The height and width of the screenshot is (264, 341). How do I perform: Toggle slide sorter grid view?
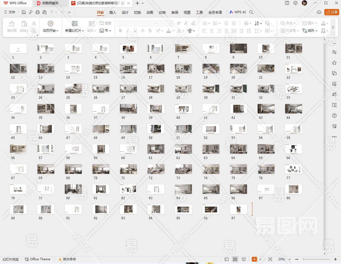point(235,259)
